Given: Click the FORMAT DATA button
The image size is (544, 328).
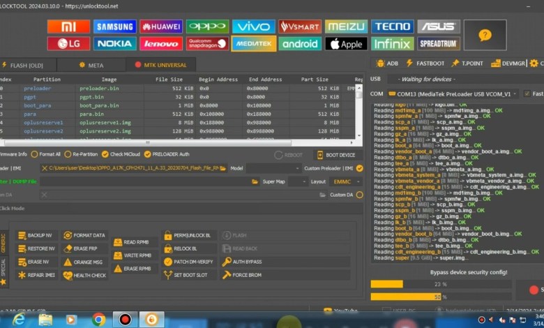Looking at the screenshot, I should (x=84, y=235).
